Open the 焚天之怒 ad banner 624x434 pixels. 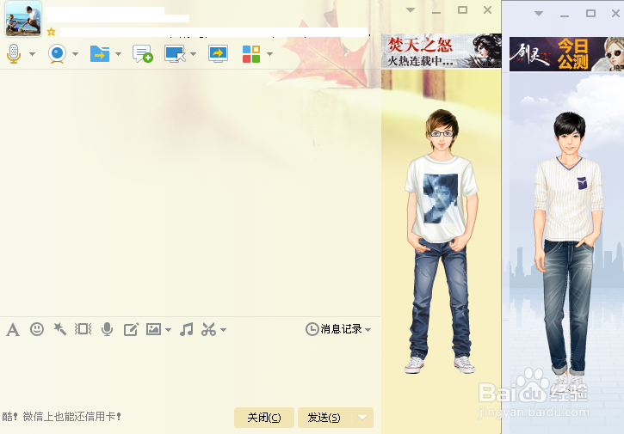(441, 51)
